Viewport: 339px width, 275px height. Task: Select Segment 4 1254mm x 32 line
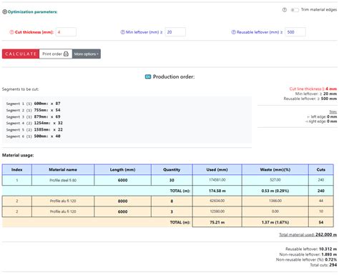(34, 123)
